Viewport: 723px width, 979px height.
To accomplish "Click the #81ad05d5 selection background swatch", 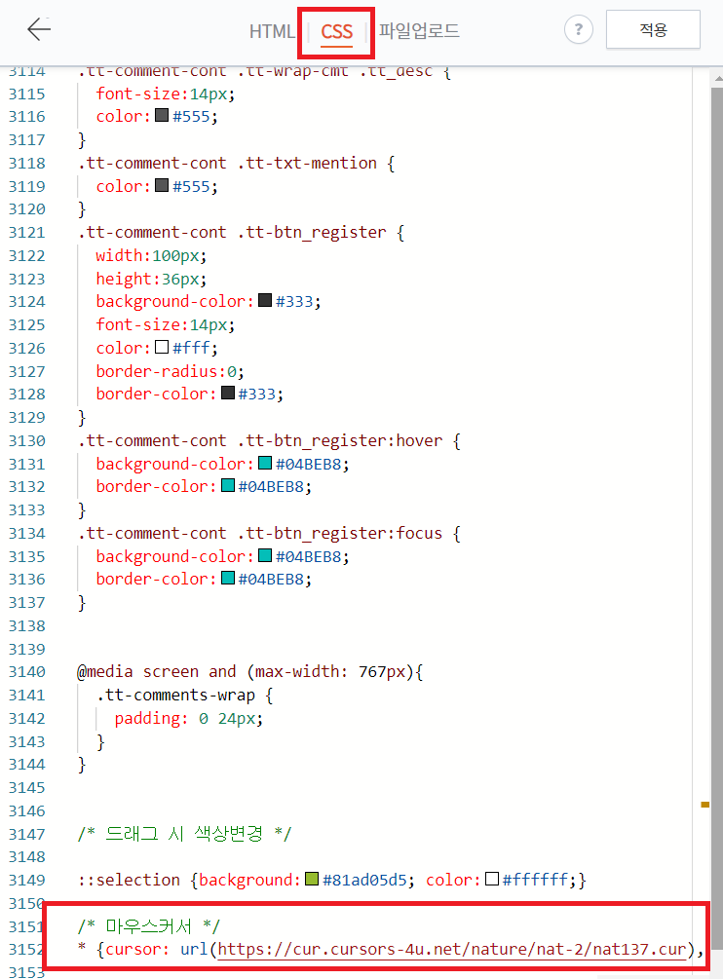I will (312, 879).
